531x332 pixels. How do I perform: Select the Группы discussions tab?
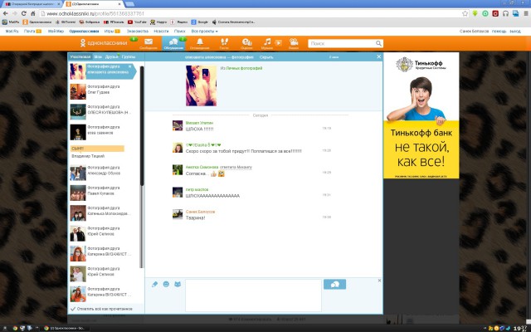pyautogui.click(x=129, y=57)
